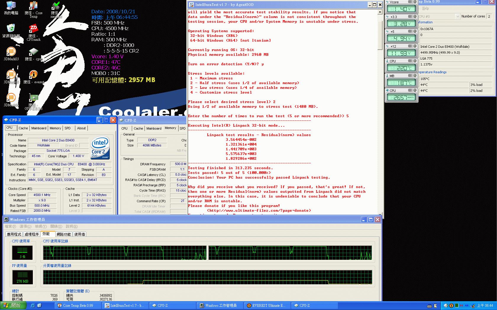The width and height of the screenshot is (497, 310).
Task: Open the Recycle Bin desktop icon
Action: tap(11, 31)
